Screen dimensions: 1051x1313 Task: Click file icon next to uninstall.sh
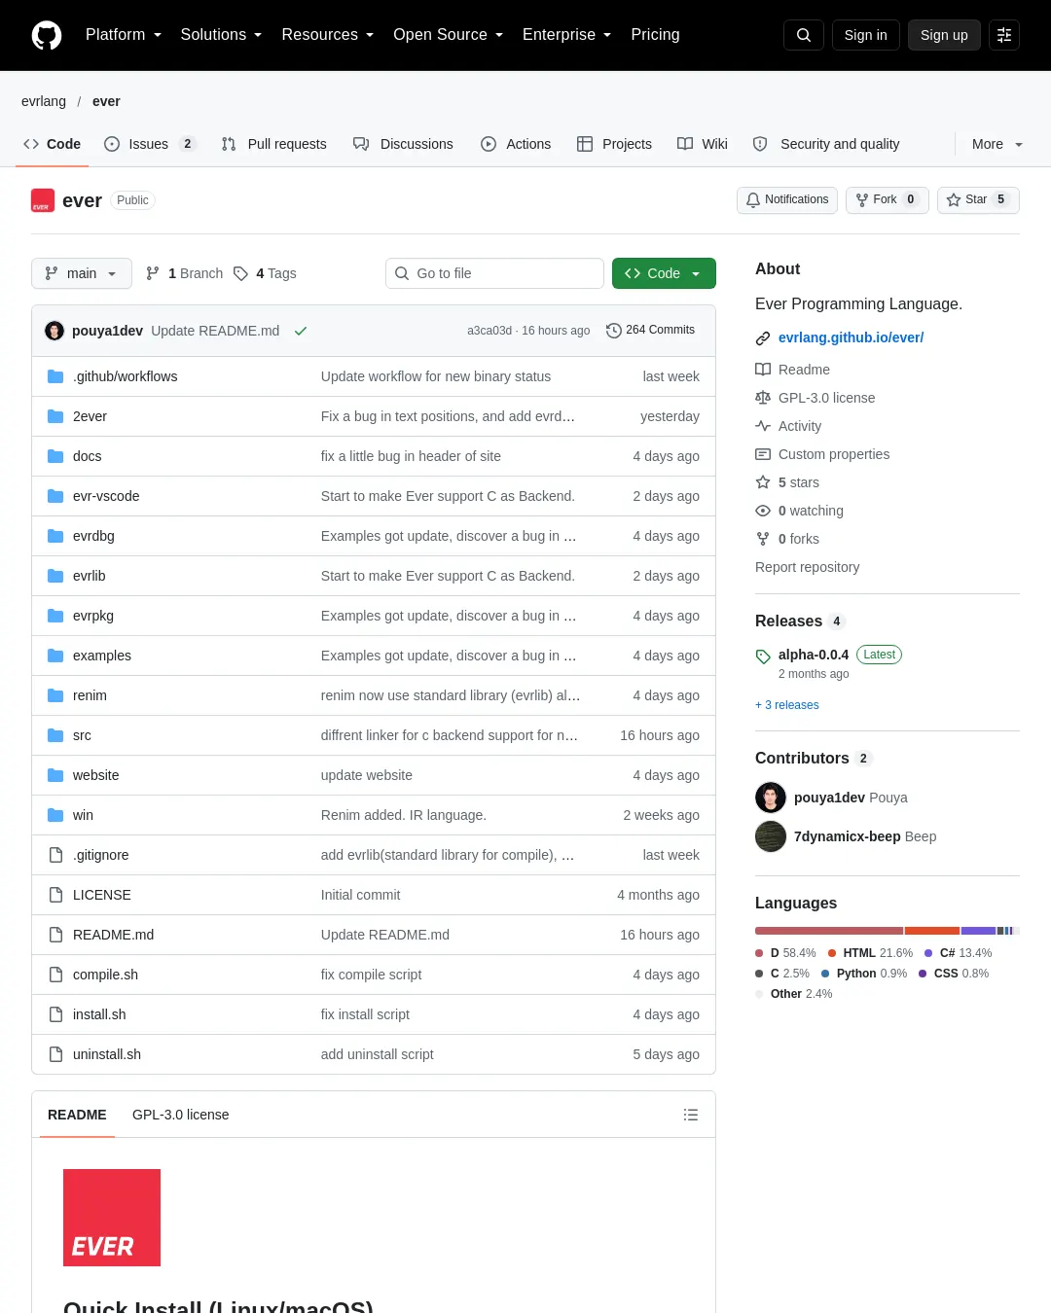coord(55,1054)
